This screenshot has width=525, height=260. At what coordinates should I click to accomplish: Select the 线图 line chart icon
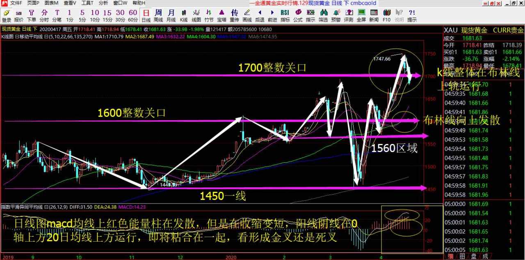pos(196,16)
